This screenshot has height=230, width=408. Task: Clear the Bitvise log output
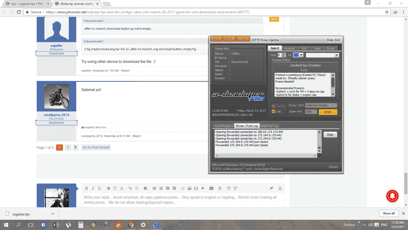[330, 135]
